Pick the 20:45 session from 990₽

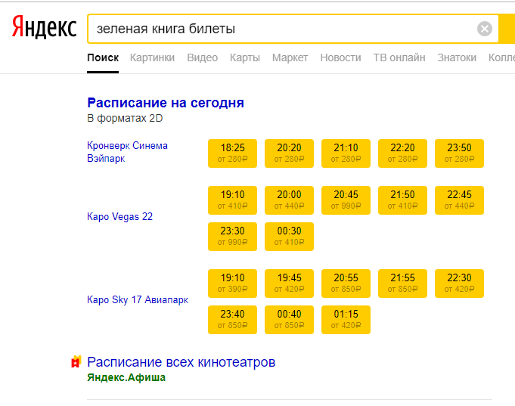click(346, 200)
